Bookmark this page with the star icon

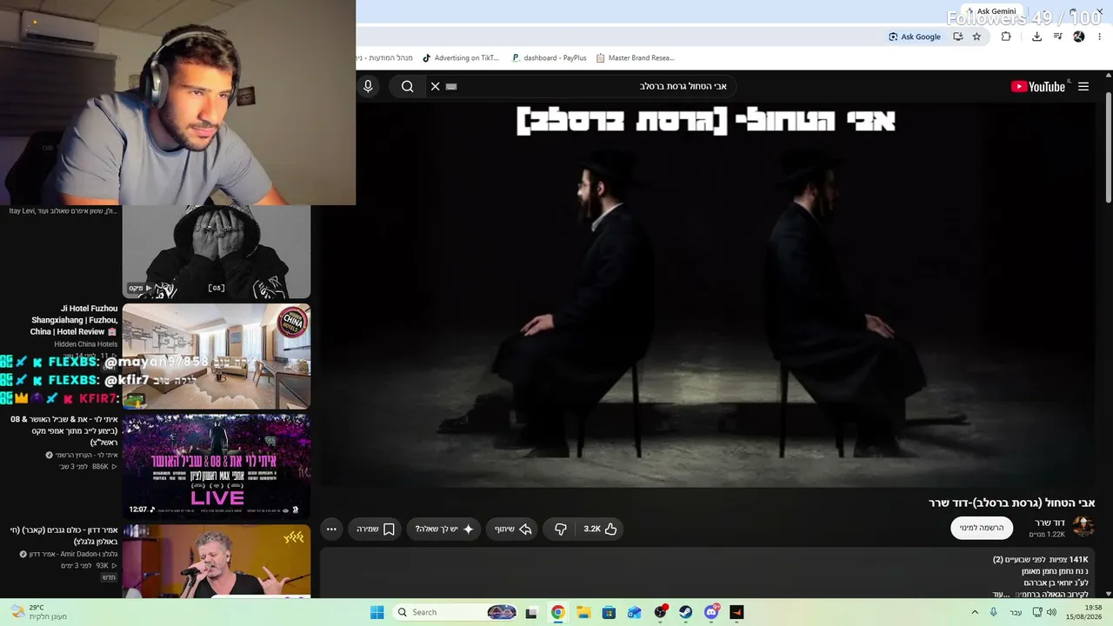tap(976, 37)
